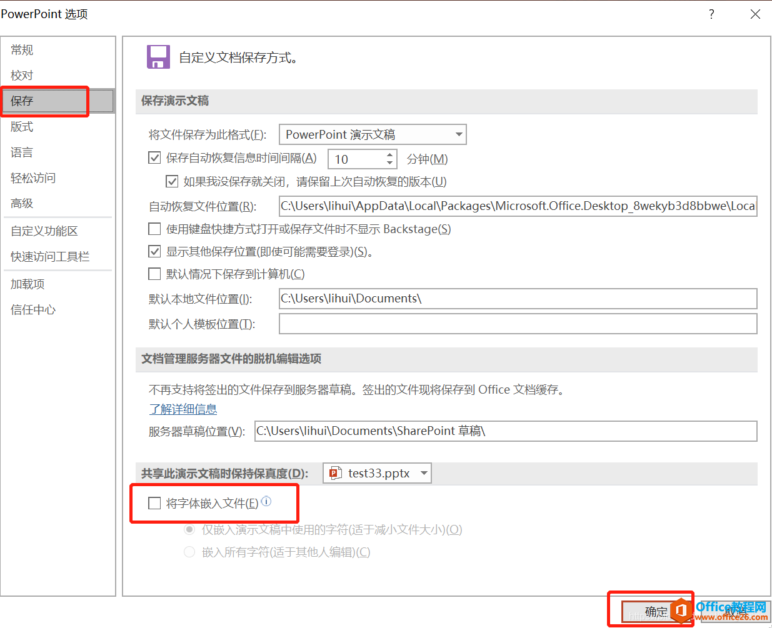Select 仅嵌入演示文稿中使用的字符 radio button
The image size is (772, 628).
(189, 529)
